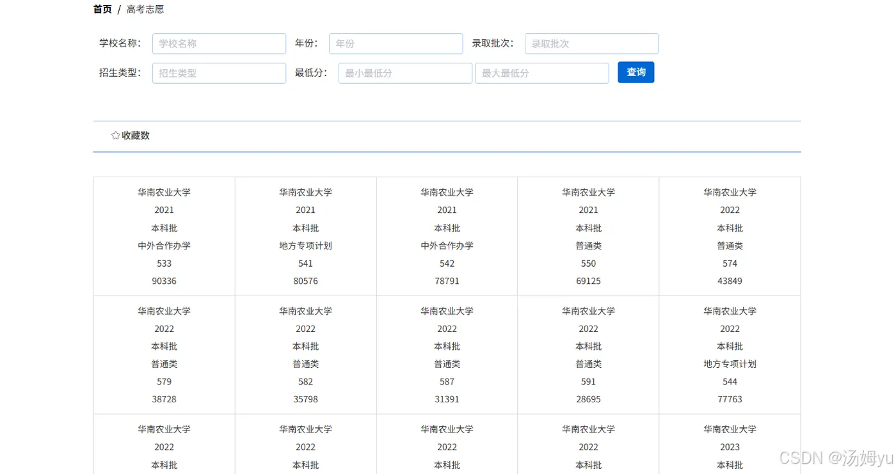Click the rank value 90336
The width and height of the screenshot is (896, 474).
(164, 281)
